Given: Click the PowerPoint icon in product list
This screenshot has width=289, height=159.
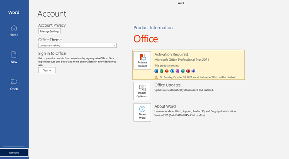Looking at the screenshot, I should [167, 71].
